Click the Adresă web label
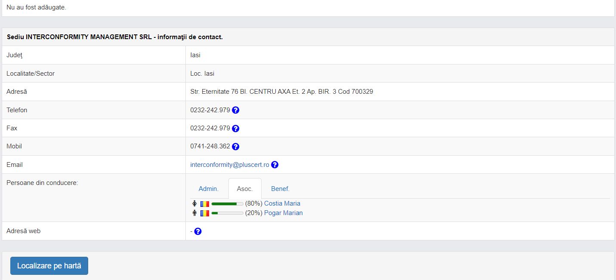Viewport: 616px width, 280px height. point(24,231)
